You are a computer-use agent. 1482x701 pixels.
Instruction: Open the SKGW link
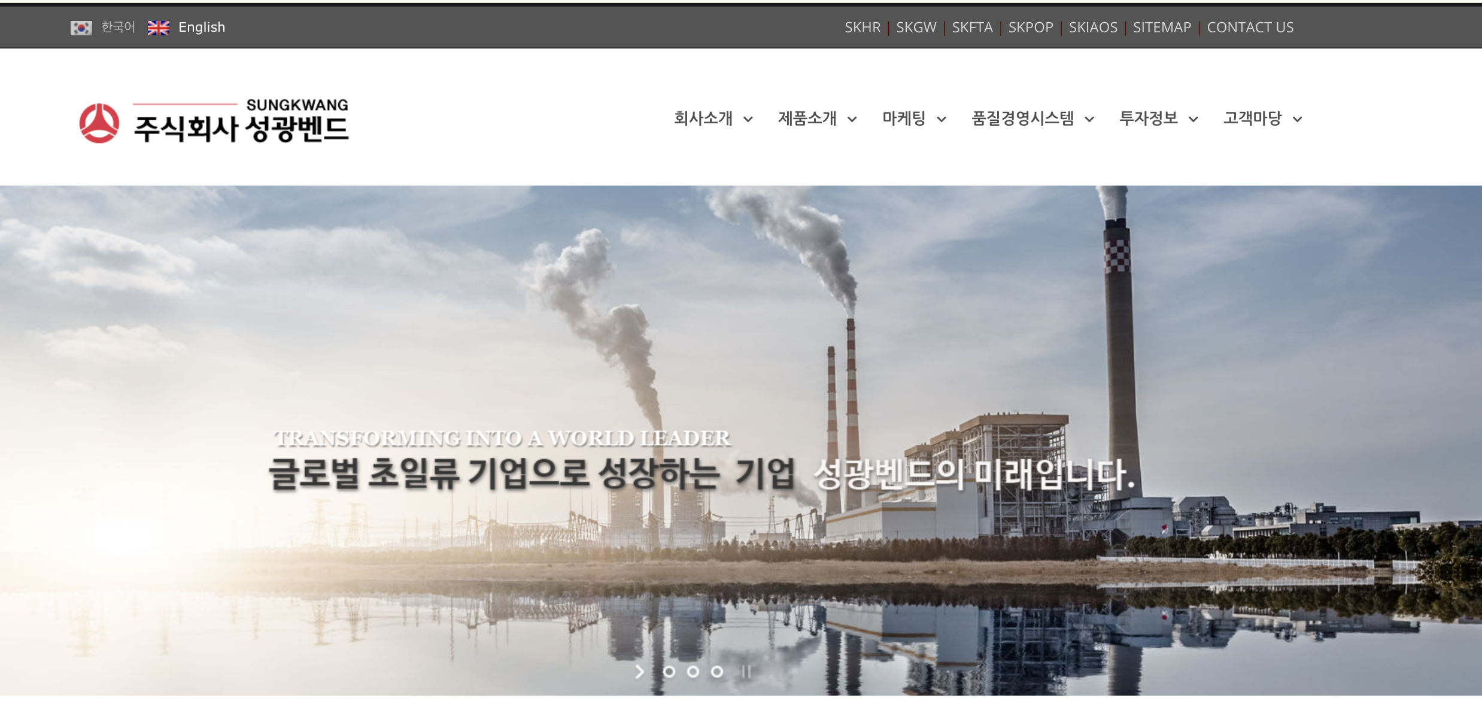tap(916, 27)
